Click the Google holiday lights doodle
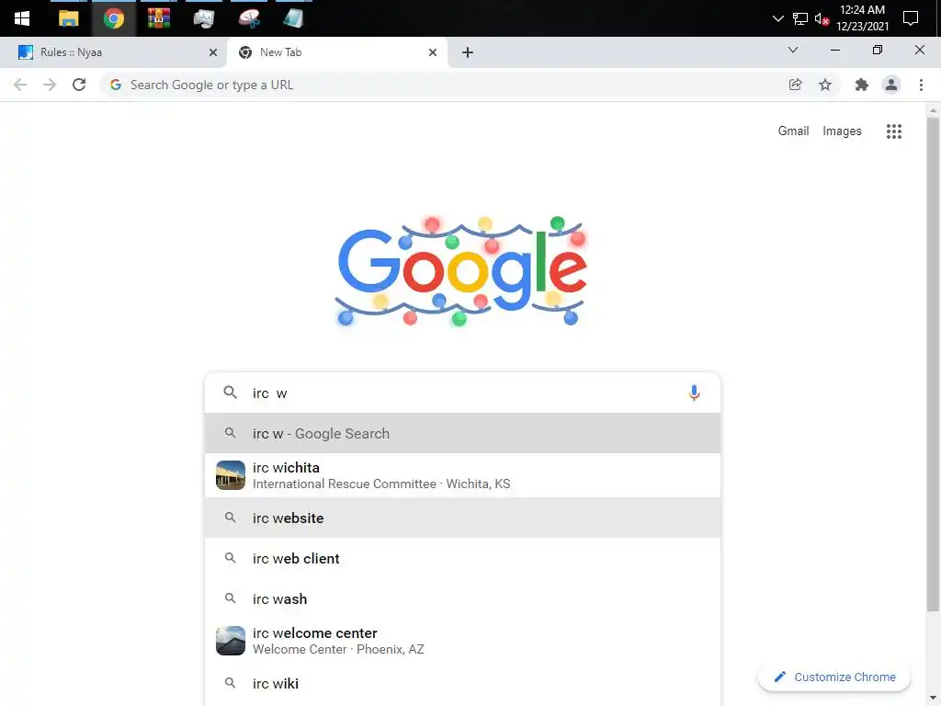The width and height of the screenshot is (941, 706). tap(461, 271)
